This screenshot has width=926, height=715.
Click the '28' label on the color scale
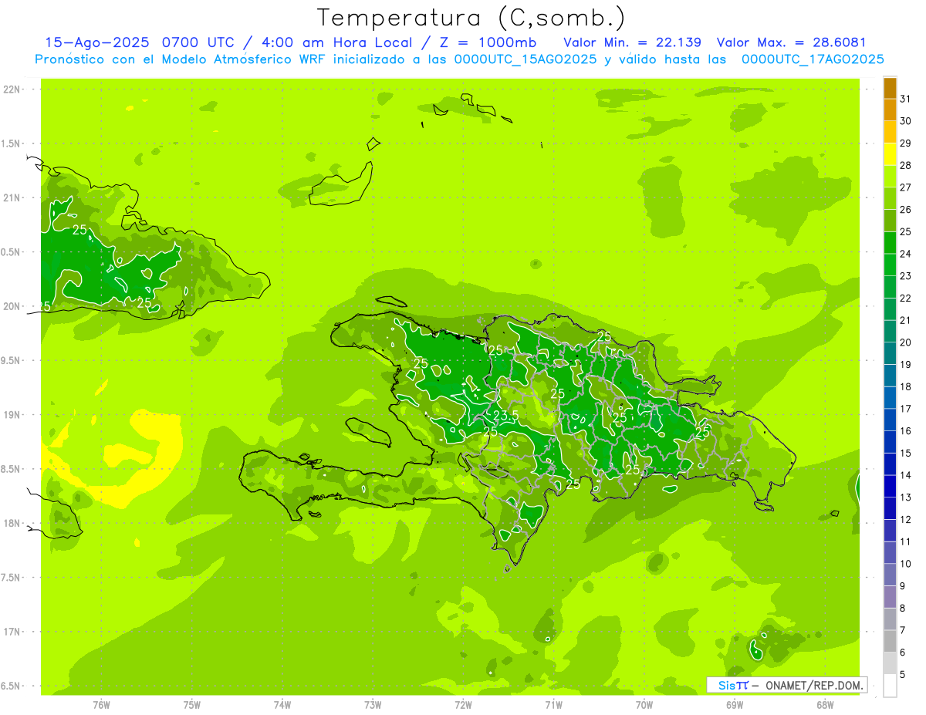pos(906,165)
